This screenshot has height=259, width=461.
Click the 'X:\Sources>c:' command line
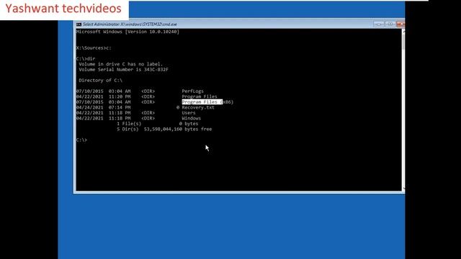tap(94, 48)
